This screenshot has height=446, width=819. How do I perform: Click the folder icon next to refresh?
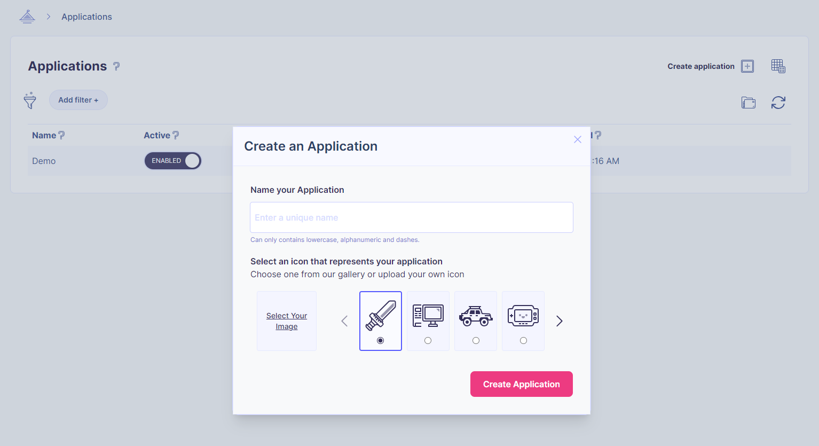(x=749, y=103)
